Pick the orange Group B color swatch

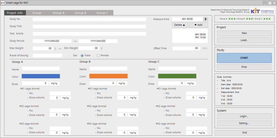(x=109, y=76)
